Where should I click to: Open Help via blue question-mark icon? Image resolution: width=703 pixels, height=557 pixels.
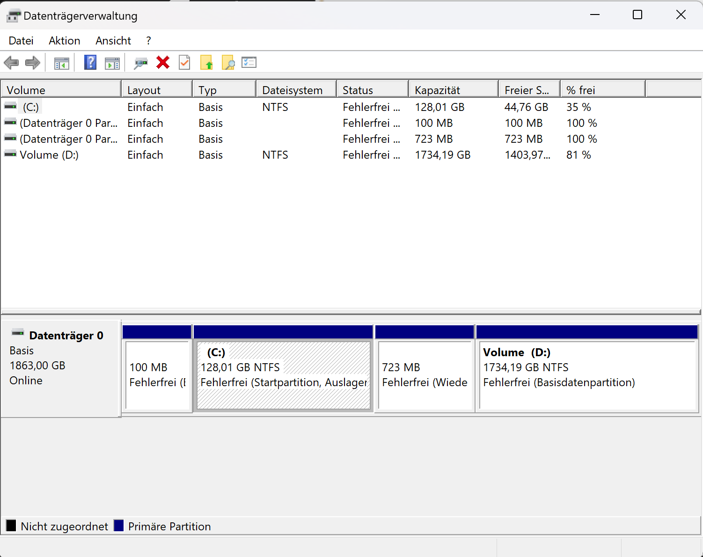90,62
